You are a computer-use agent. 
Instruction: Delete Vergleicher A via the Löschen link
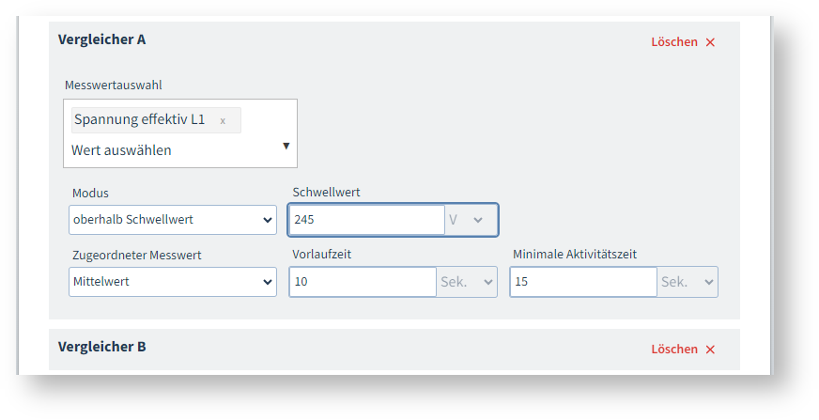674,42
